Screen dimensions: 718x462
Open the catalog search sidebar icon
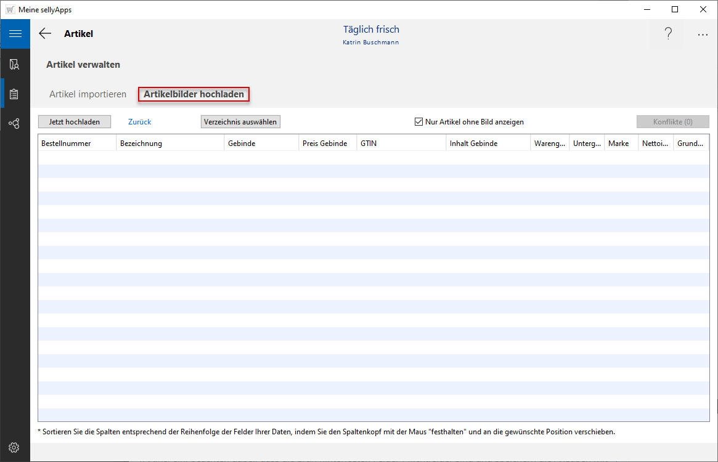[15, 64]
